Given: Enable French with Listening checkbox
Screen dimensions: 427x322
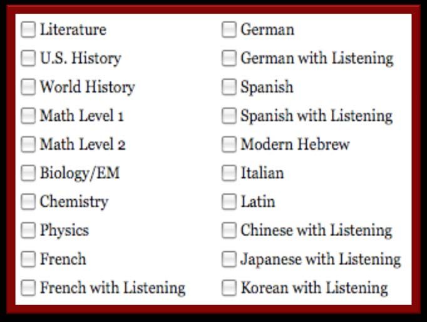Looking at the screenshot, I should point(28,288).
